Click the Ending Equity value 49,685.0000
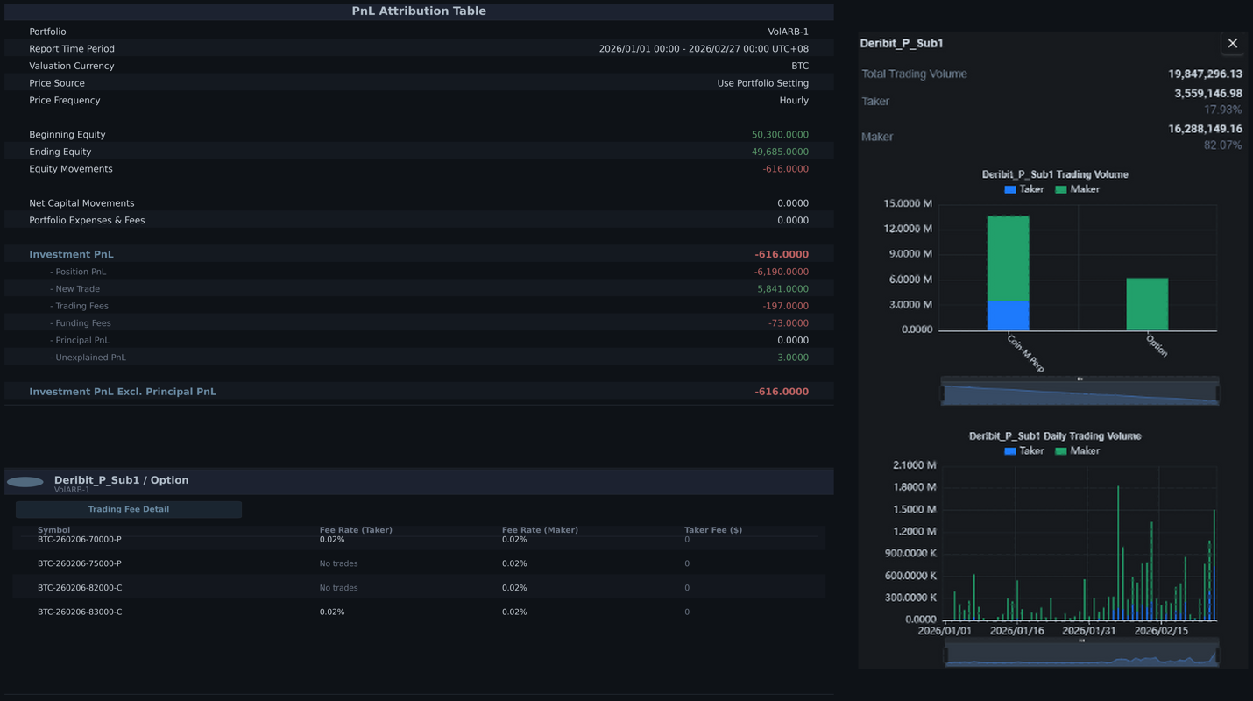This screenshot has height=701, width=1253. pyautogui.click(x=780, y=152)
